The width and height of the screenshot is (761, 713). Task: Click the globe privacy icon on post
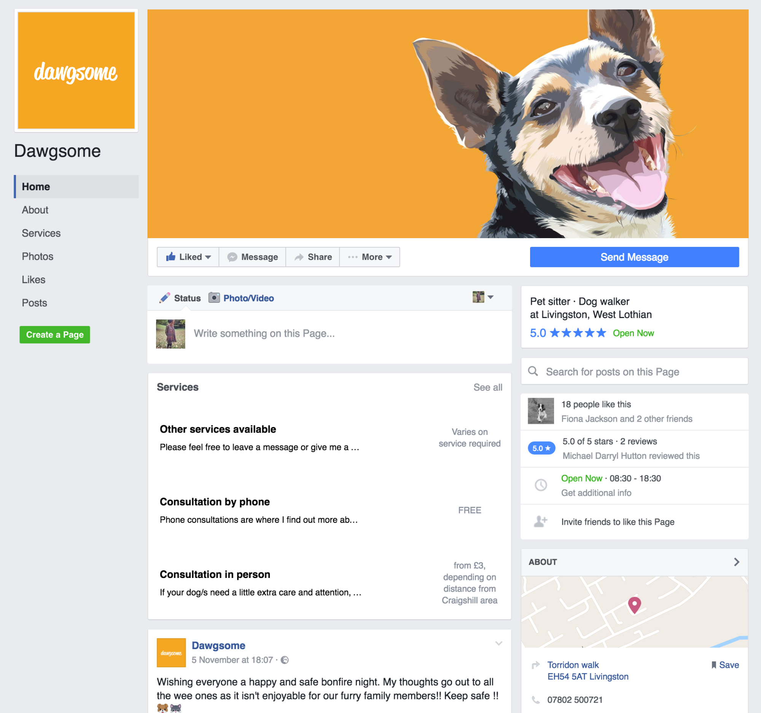285,660
